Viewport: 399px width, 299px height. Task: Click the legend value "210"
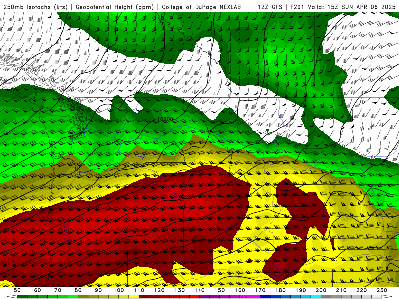341,290
